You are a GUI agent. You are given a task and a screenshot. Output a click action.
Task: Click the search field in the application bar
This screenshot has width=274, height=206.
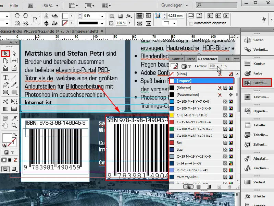pyautogui.click(x=216, y=5)
